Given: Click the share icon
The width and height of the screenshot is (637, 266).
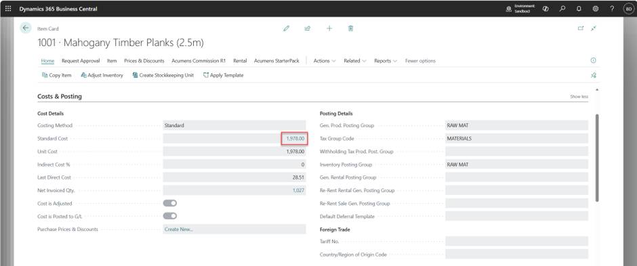Looking at the screenshot, I should (x=308, y=28).
